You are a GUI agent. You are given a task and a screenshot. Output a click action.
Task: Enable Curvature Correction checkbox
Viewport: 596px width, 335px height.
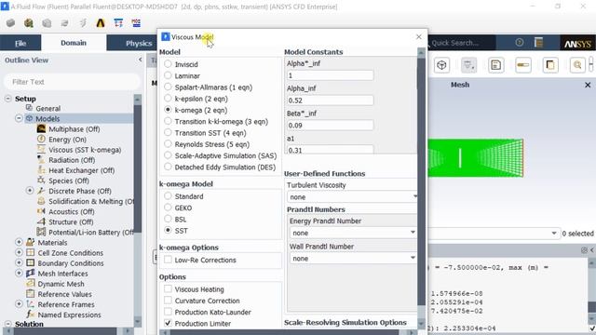click(168, 301)
